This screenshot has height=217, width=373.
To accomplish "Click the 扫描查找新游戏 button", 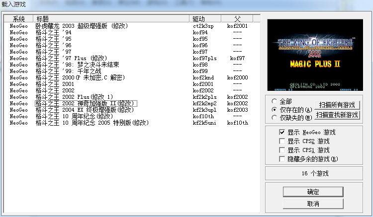I will point(337,115).
